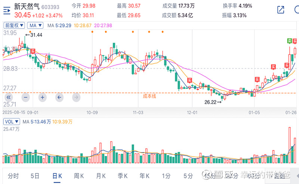
Task: Open the MA indicator dropdown
Action: tap(36, 25)
